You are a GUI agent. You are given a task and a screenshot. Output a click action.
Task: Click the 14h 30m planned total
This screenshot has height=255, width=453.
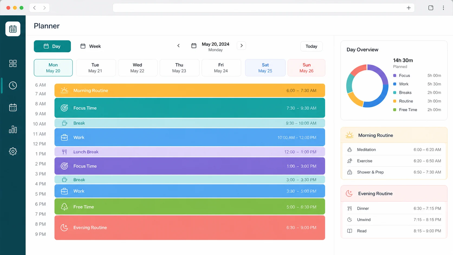[403, 60]
